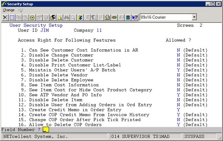Click Allowed value for Disable Delete Customer

pos(178,60)
